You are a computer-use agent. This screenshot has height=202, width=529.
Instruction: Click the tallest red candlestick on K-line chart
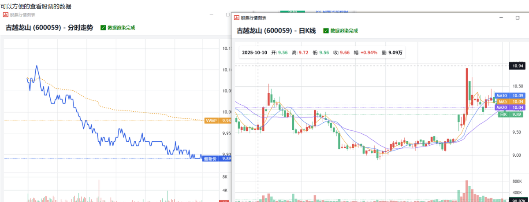466,90
